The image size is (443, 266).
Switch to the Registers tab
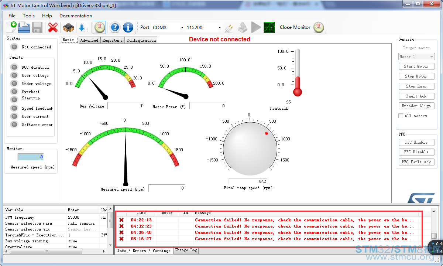pos(112,40)
